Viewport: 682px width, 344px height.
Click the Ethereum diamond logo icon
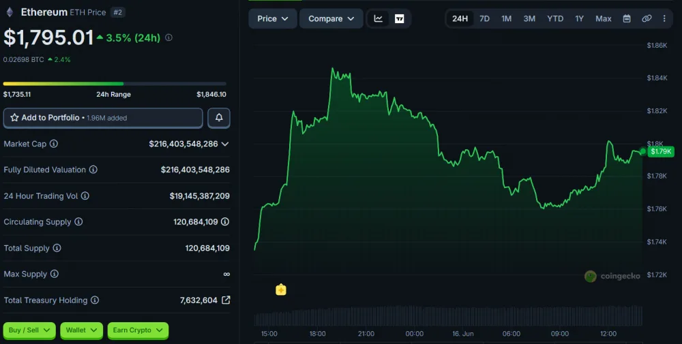pos(10,12)
